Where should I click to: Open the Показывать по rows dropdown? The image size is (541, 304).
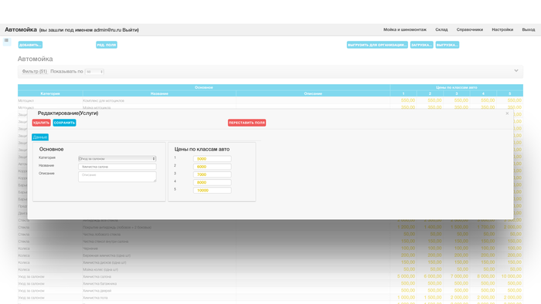[x=94, y=72]
